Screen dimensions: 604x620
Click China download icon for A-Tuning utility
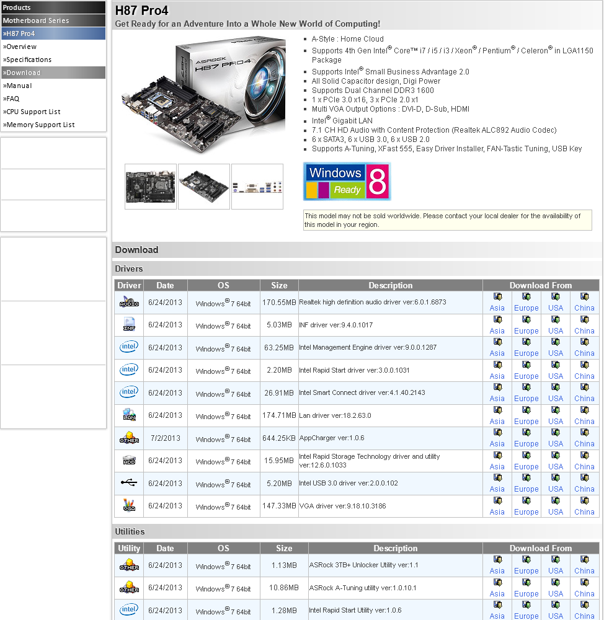[x=584, y=582]
